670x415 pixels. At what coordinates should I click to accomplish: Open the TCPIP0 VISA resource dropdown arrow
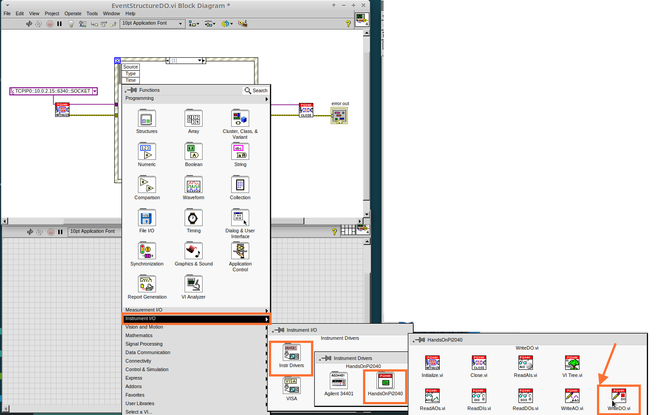click(95, 91)
